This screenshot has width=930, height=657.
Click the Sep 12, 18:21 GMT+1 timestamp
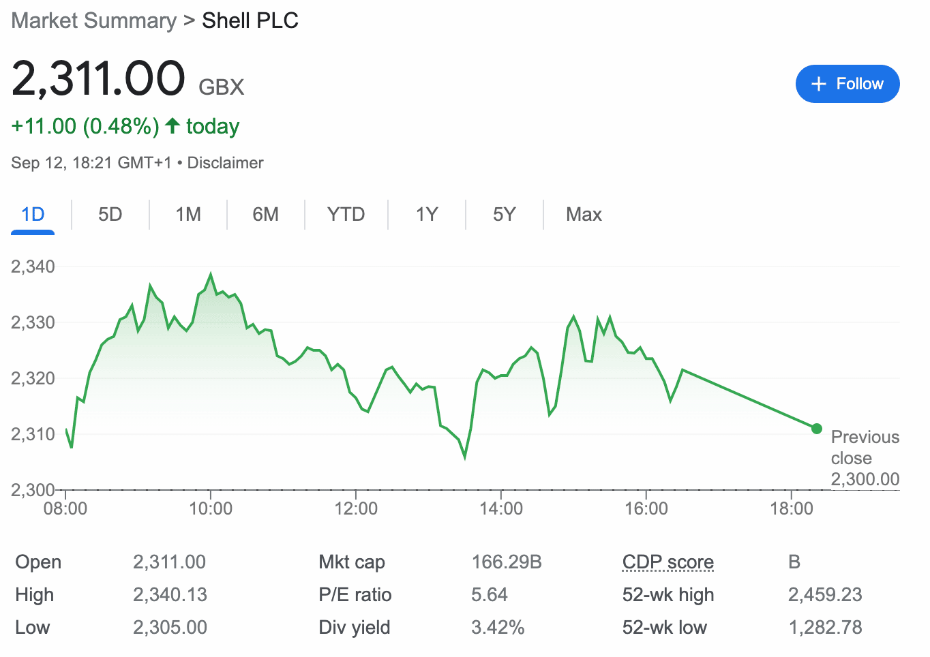click(91, 163)
